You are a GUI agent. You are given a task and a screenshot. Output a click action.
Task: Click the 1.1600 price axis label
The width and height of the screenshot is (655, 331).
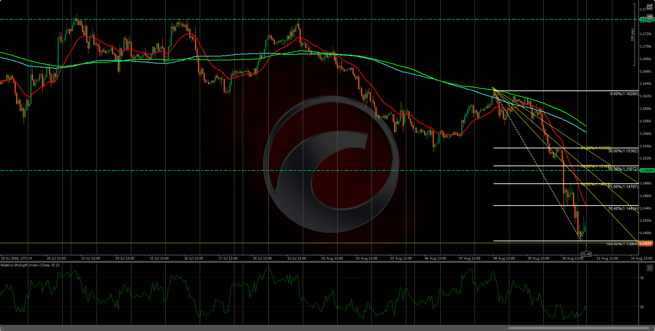coord(646,109)
